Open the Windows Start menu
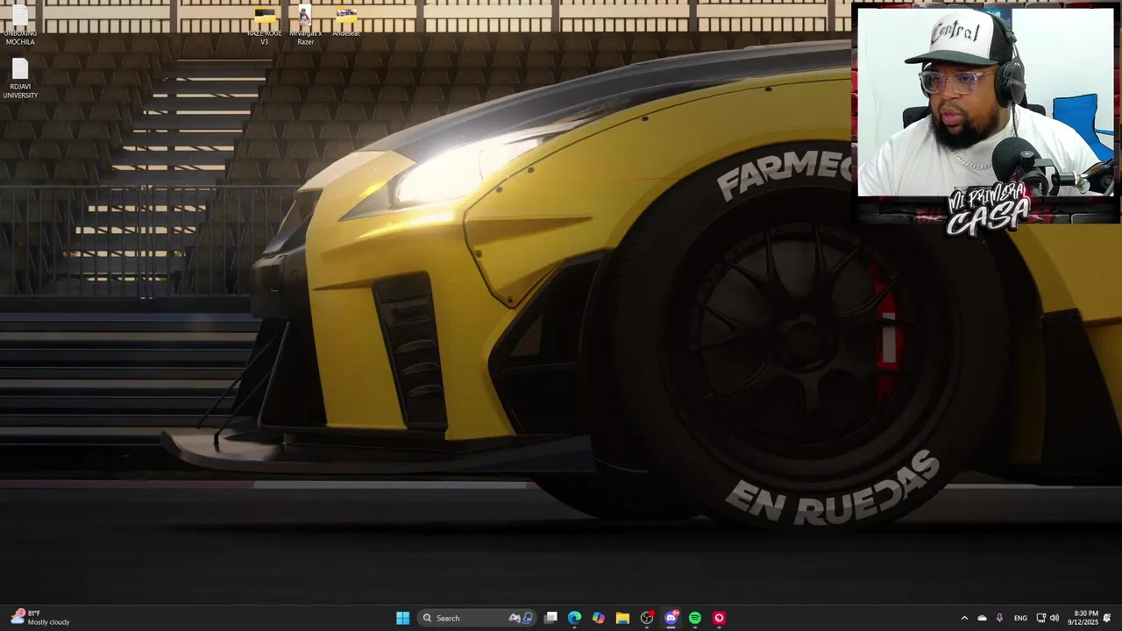Image resolution: width=1122 pixels, height=631 pixels. click(402, 618)
